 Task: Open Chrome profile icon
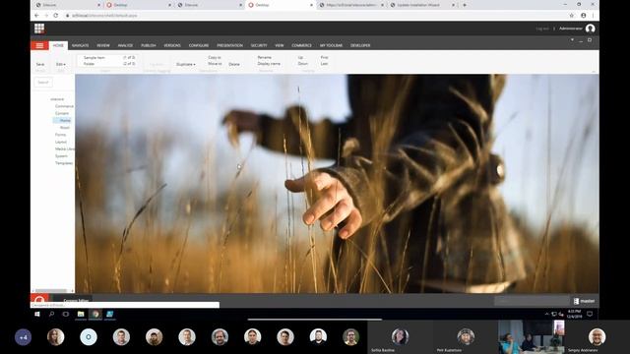pyautogui.click(x=584, y=16)
